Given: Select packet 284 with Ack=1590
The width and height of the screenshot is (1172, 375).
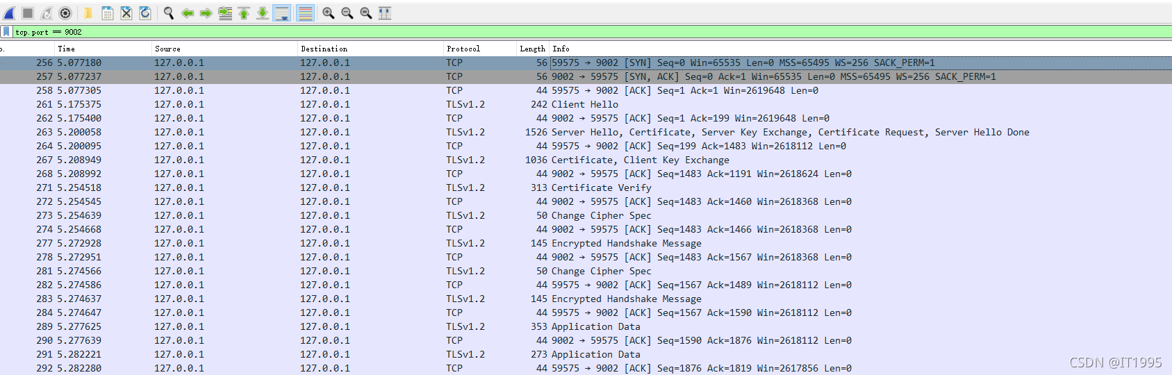Looking at the screenshot, I should click(586, 312).
